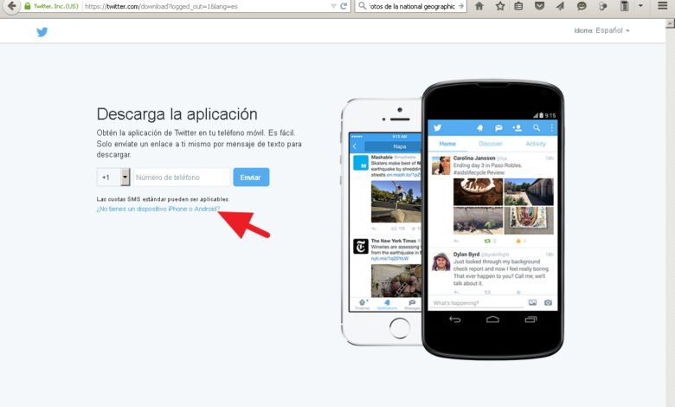Open the ¿No tienes un dispositivo iPhone o Android? link
This screenshot has width=675, height=407.
[x=158, y=209]
